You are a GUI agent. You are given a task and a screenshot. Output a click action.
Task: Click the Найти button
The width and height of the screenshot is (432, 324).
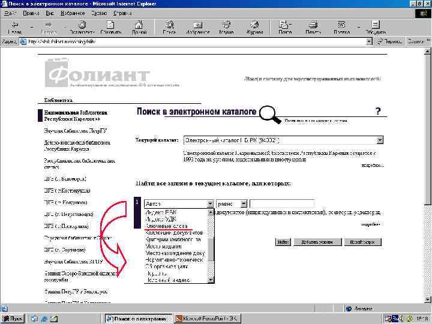pyautogui.click(x=283, y=242)
